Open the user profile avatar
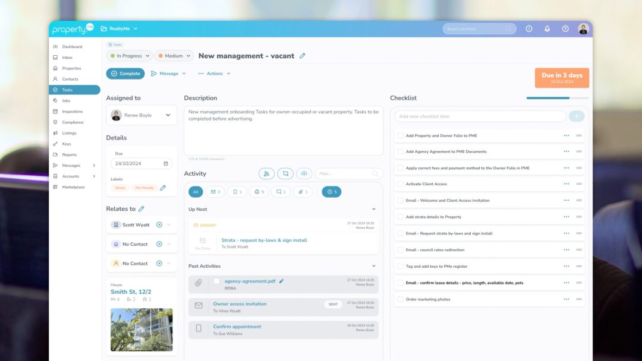 coord(584,28)
